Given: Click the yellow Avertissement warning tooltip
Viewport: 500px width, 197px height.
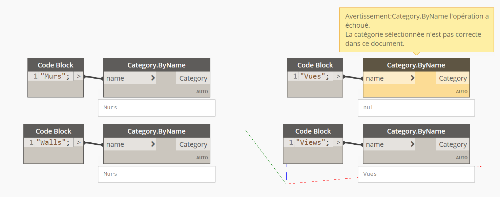Looking at the screenshot, I should [417, 30].
